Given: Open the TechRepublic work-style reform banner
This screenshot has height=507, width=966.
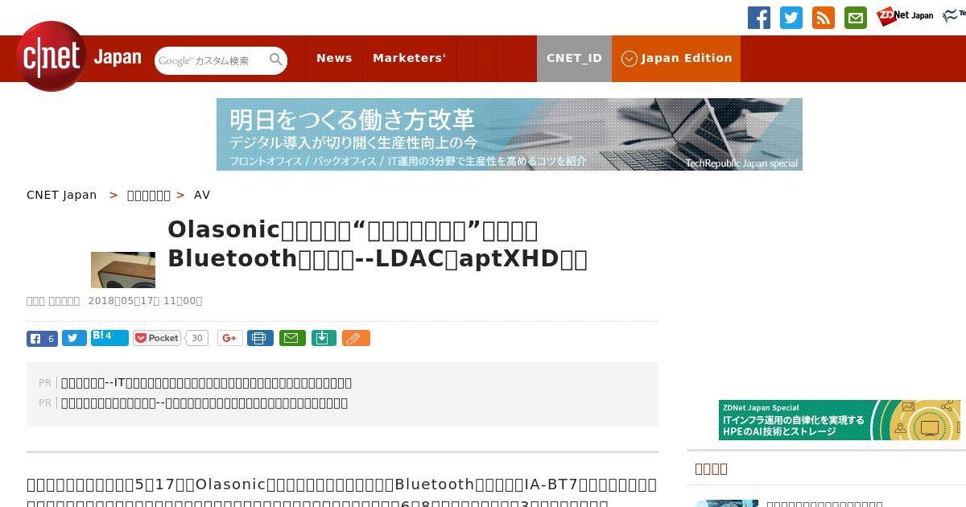Looking at the screenshot, I should click(510, 134).
